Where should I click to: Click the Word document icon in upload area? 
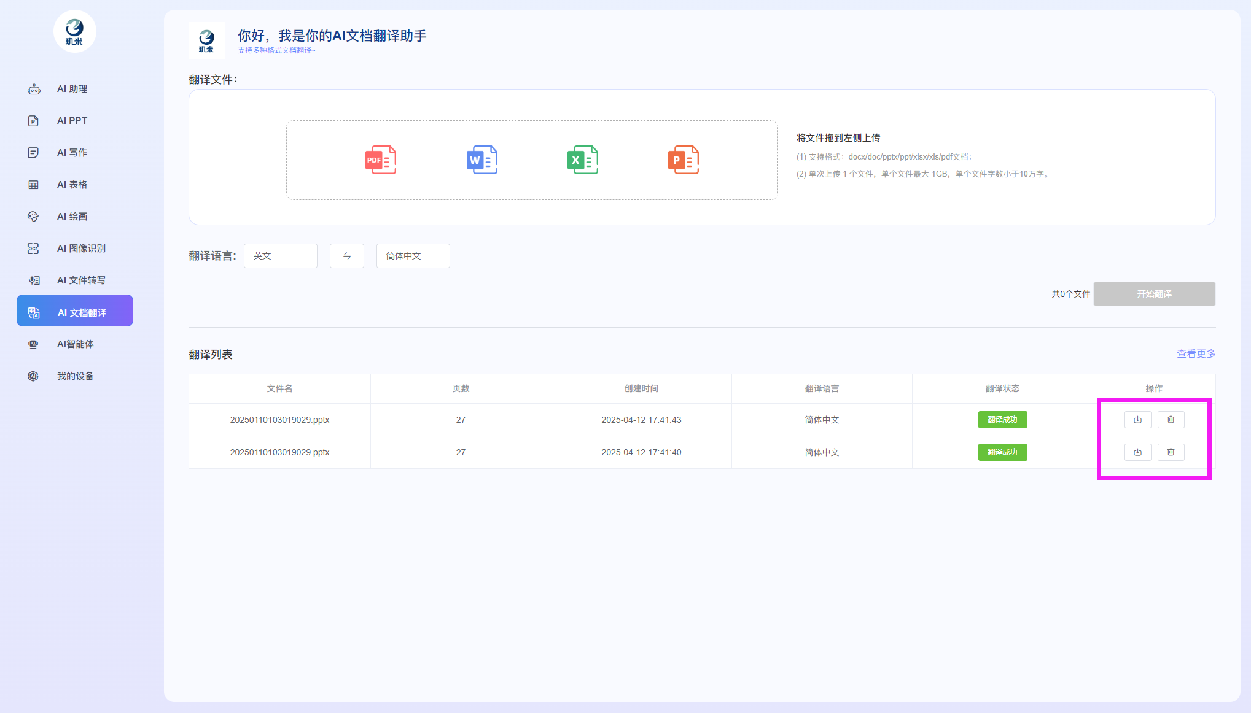point(481,160)
